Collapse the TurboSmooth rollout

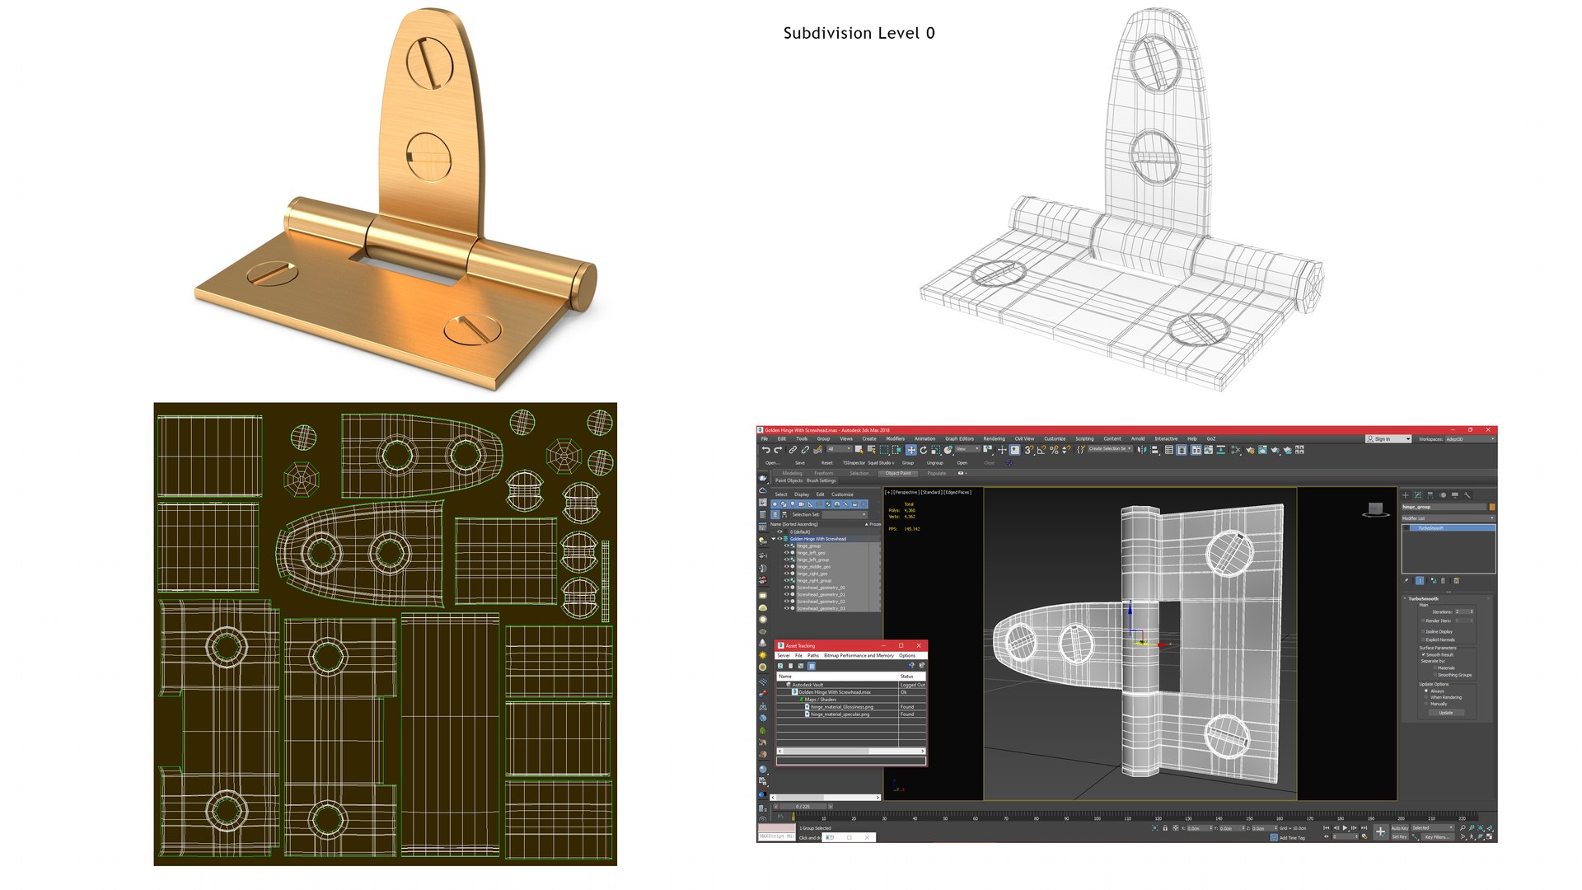pyautogui.click(x=1406, y=599)
